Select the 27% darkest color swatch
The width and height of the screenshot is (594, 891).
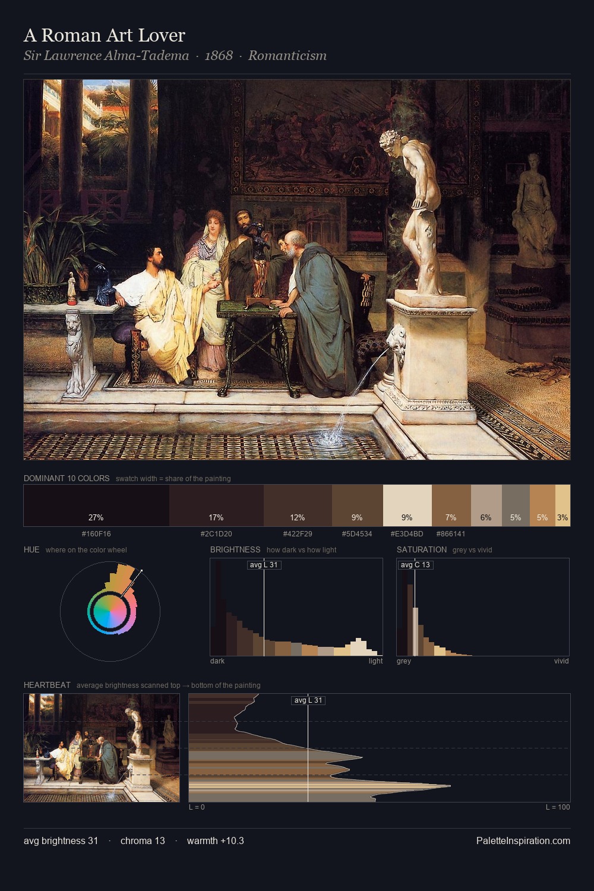point(96,505)
